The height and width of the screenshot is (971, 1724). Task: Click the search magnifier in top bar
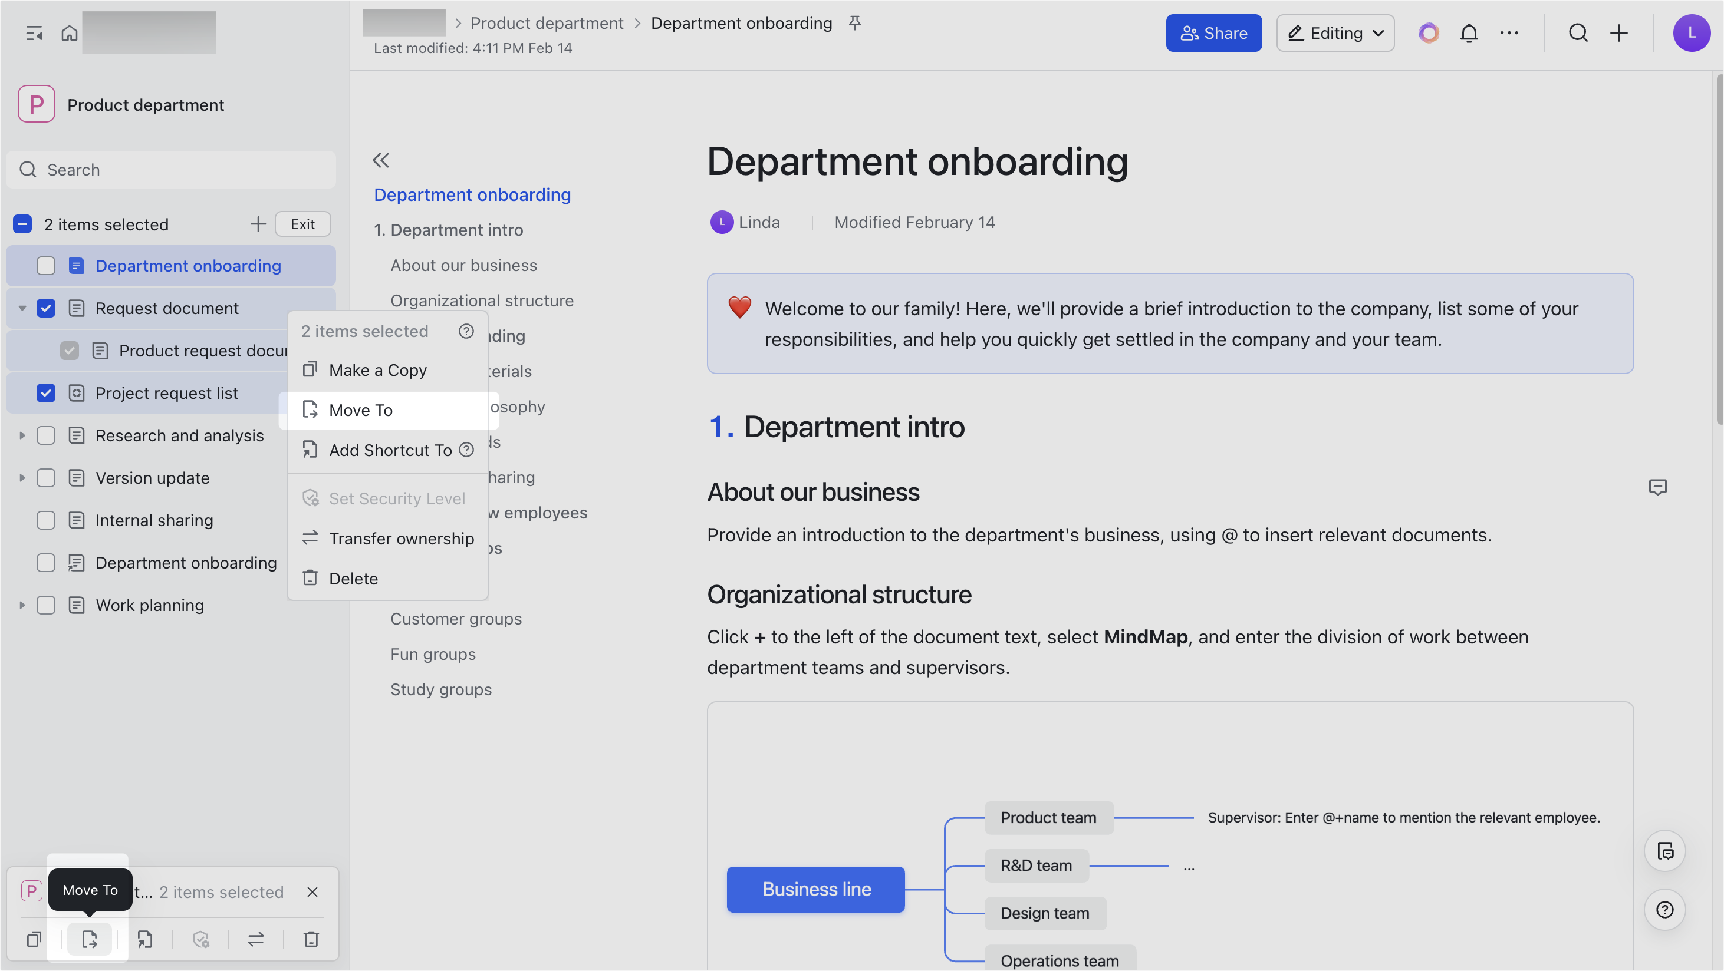coord(1579,33)
